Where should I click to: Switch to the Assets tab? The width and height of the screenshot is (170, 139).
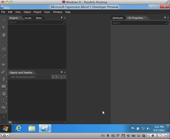click(28, 18)
